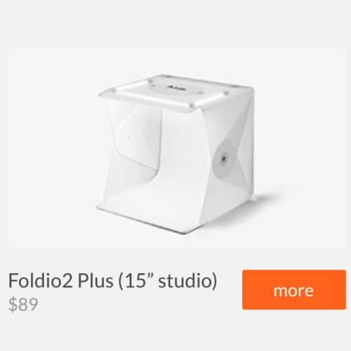The image size is (351, 351).
Task: Click the front-left corner magnet on the top panel
Action: (113, 91)
